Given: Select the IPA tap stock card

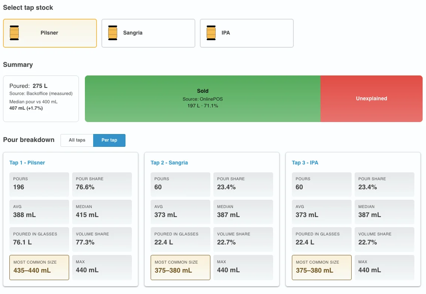Looking at the screenshot, I should click(247, 33).
